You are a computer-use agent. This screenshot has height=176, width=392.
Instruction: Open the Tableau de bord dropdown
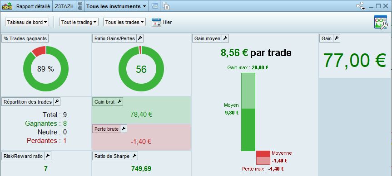[27, 22]
